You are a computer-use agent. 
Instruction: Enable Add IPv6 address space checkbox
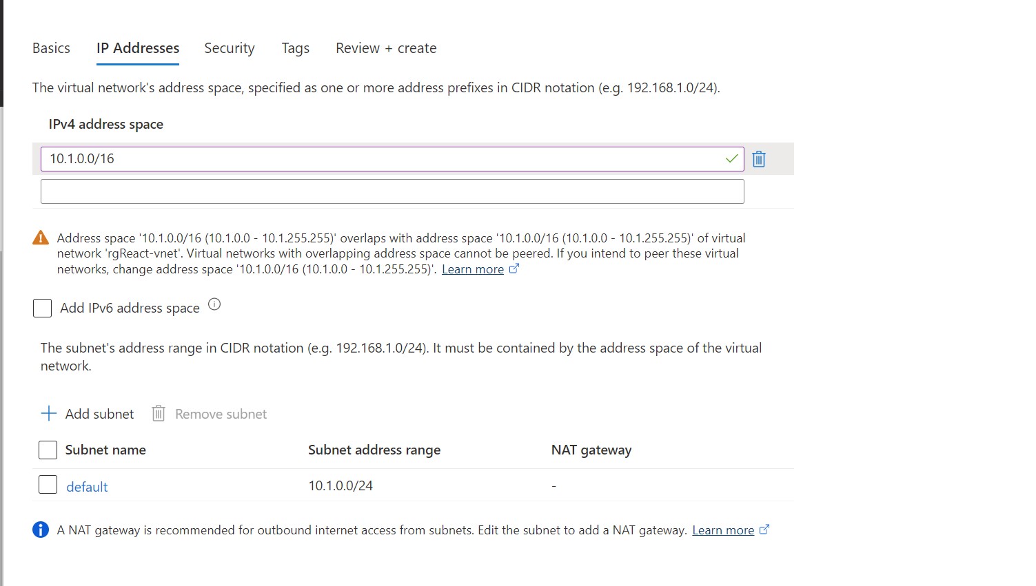[43, 308]
